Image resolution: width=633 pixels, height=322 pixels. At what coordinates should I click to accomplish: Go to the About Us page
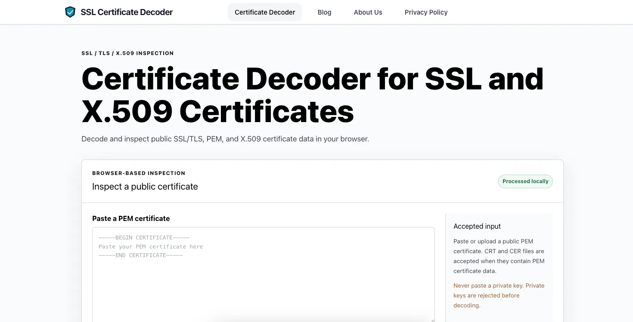(x=368, y=12)
